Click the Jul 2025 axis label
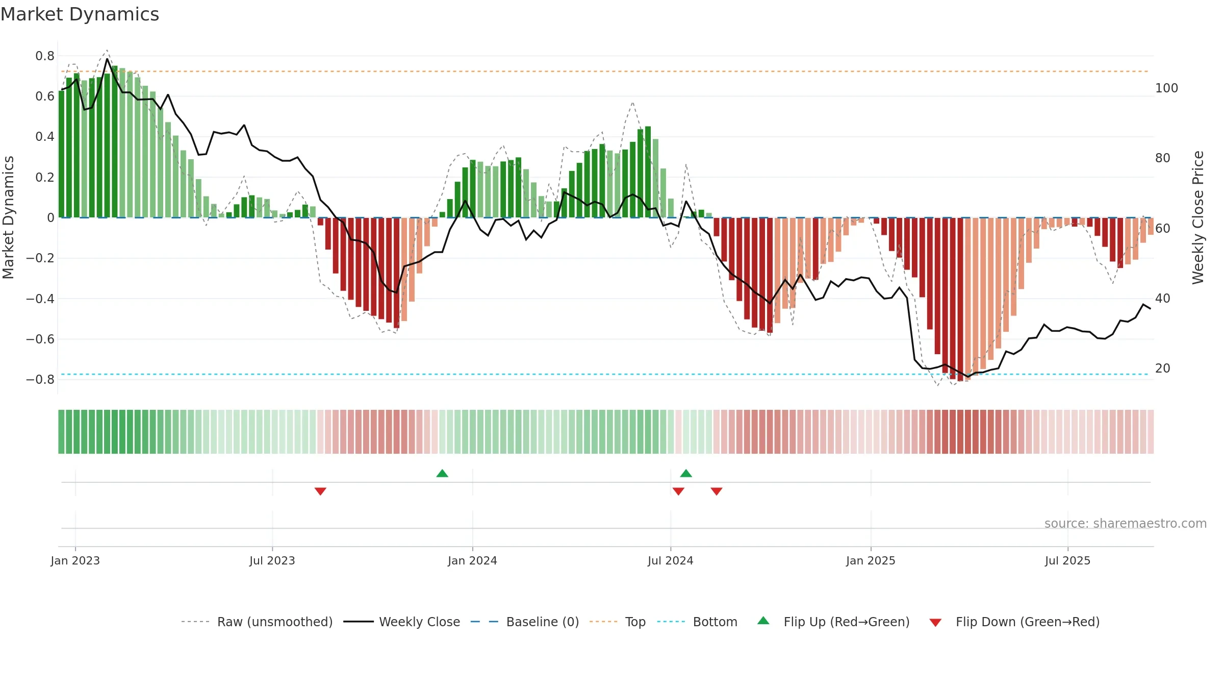 (x=1067, y=560)
